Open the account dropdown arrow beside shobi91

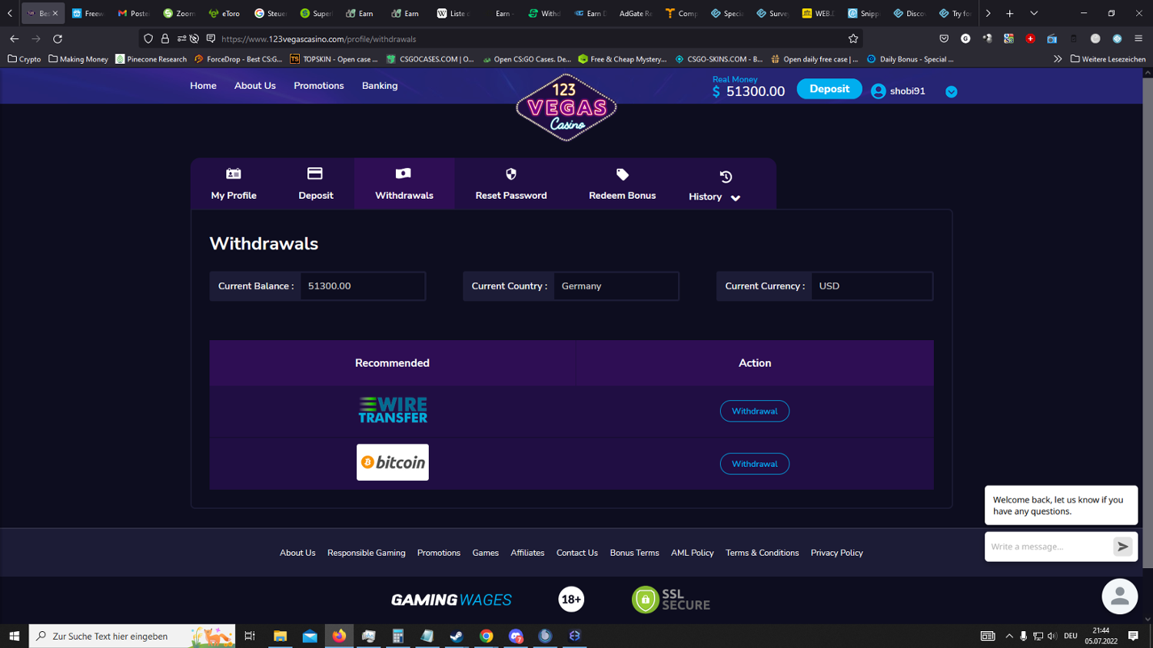[951, 91]
